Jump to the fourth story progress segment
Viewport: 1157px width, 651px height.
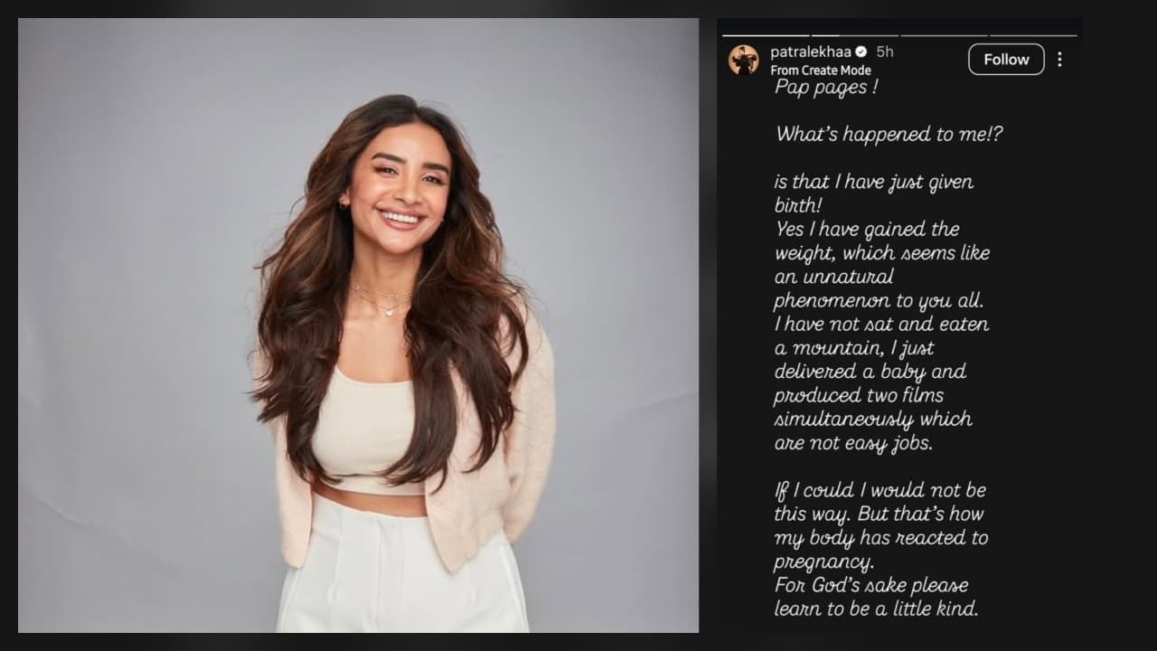pyautogui.click(x=1032, y=35)
